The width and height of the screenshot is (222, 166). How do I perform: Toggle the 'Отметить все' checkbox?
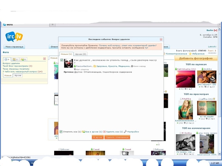[x=61, y=132]
